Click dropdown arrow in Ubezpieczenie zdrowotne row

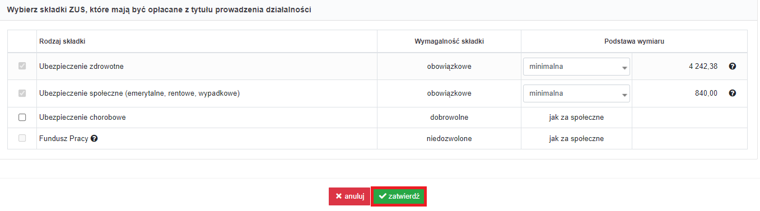pyautogui.click(x=624, y=68)
